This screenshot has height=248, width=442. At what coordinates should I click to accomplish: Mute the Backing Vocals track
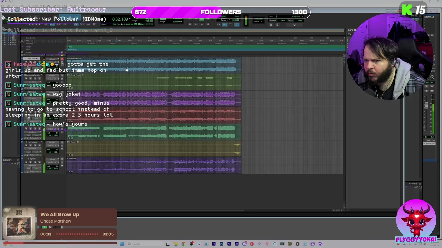click(39, 78)
